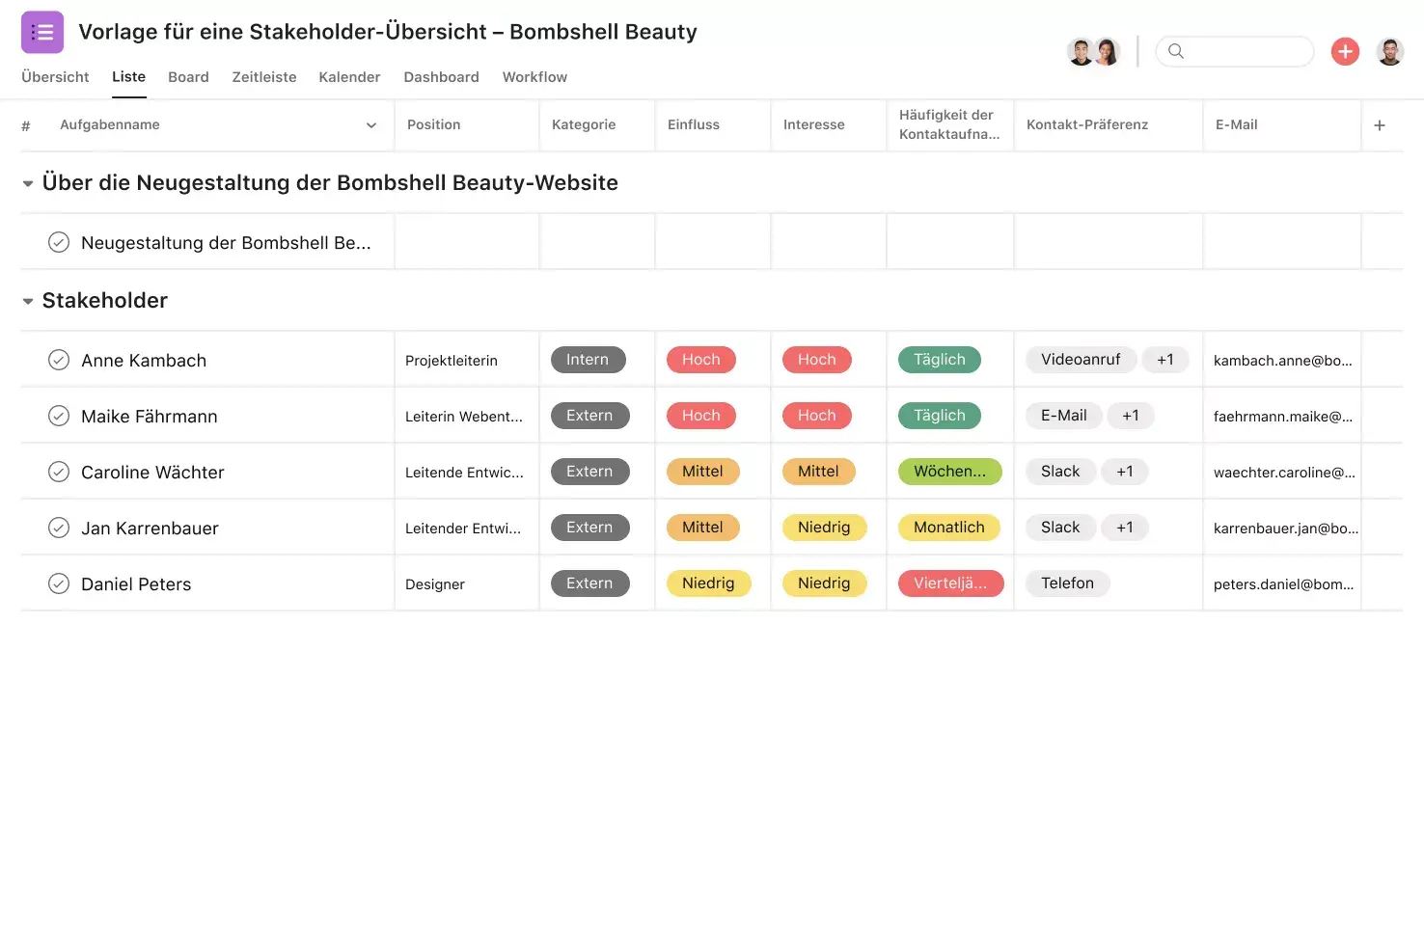Click the waechter.caroline@... email cell

pos(1284,473)
